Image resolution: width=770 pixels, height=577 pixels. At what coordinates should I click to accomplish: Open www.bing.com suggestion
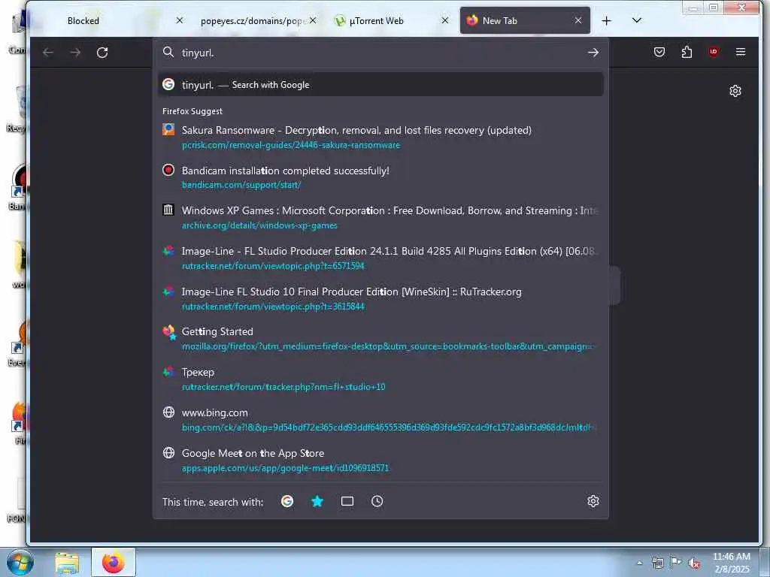[x=380, y=419]
